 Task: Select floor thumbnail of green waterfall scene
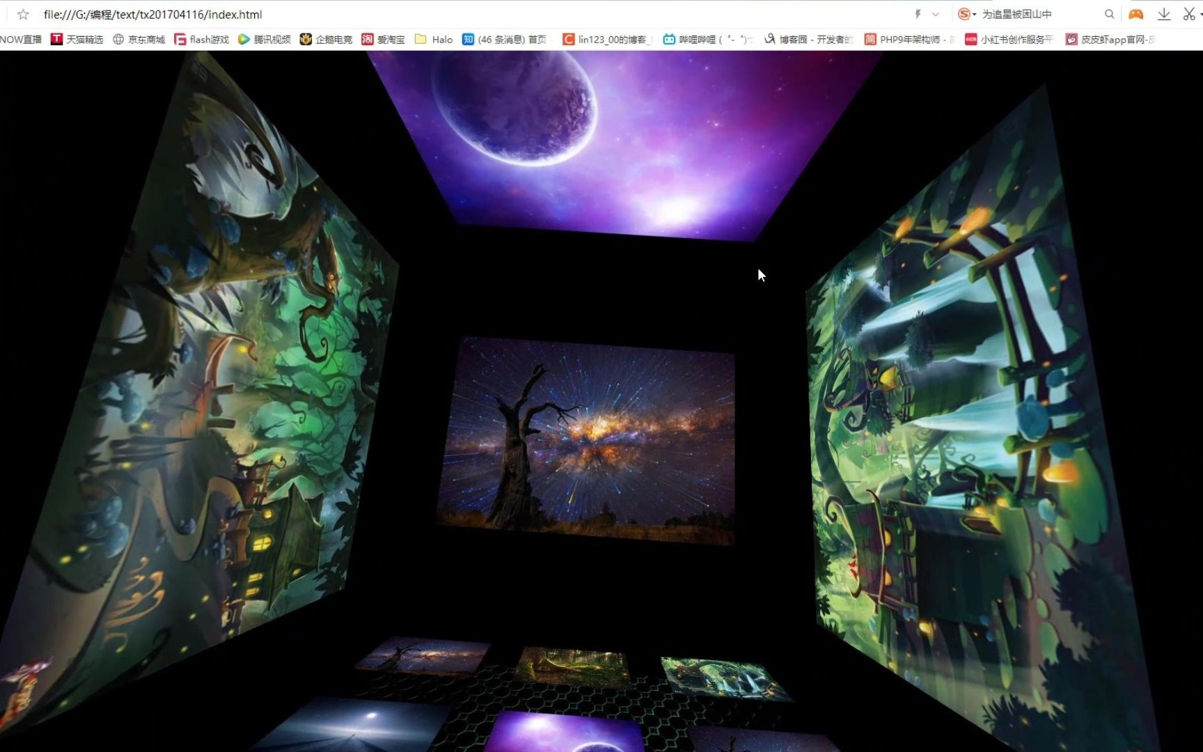(725, 678)
